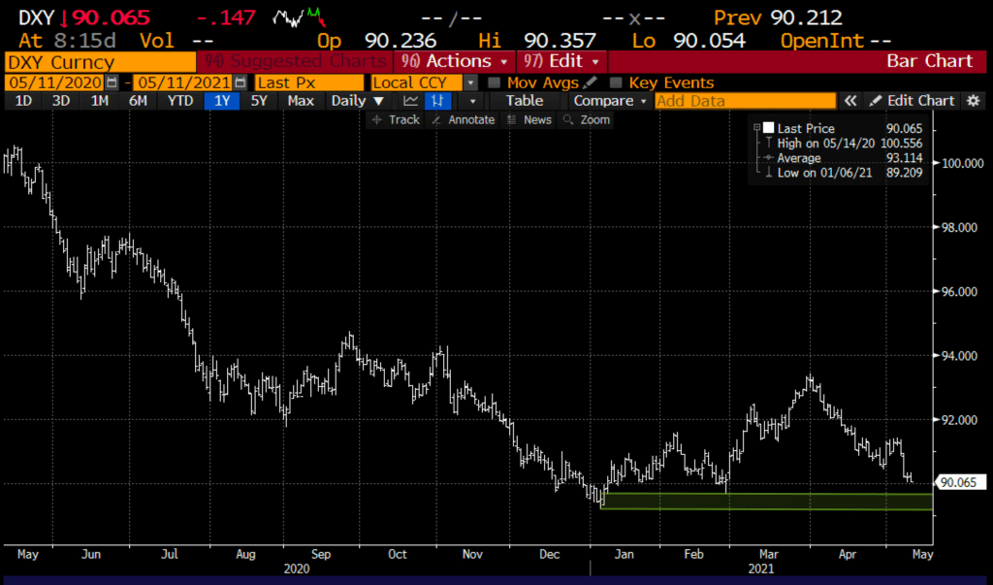Tick the Key Events checkbox

point(617,83)
